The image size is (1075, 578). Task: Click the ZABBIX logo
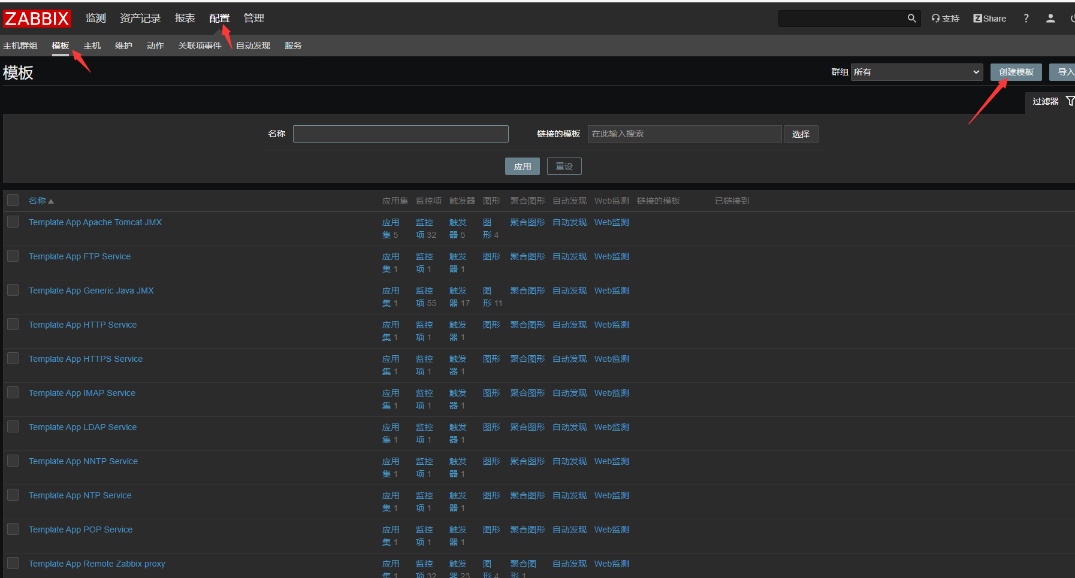pos(37,19)
